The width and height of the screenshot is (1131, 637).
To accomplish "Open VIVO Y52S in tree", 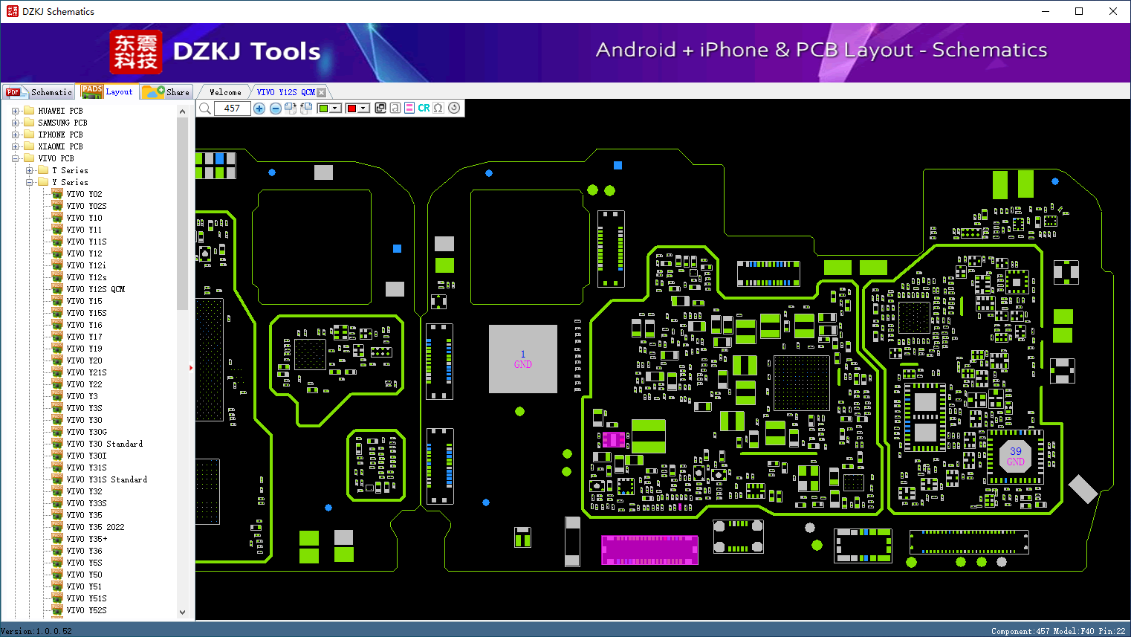I will click(x=87, y=610).
